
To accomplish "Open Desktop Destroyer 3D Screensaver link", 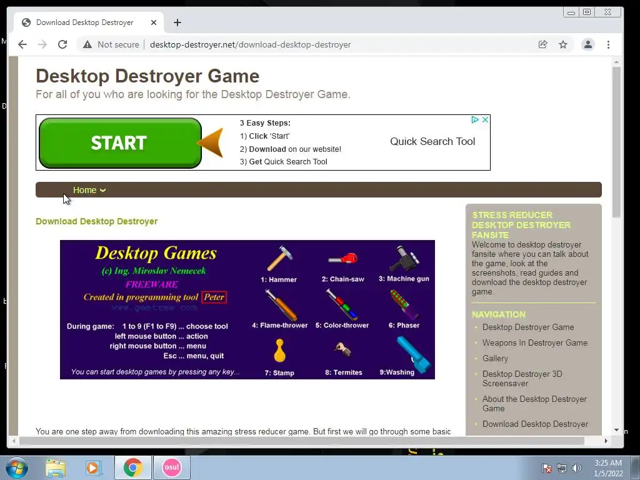I will (x=522, y=378).
